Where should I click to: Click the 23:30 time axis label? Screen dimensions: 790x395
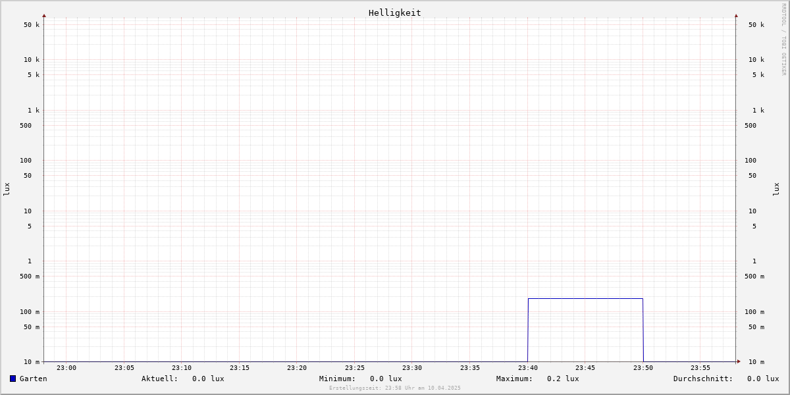[412, 368]
